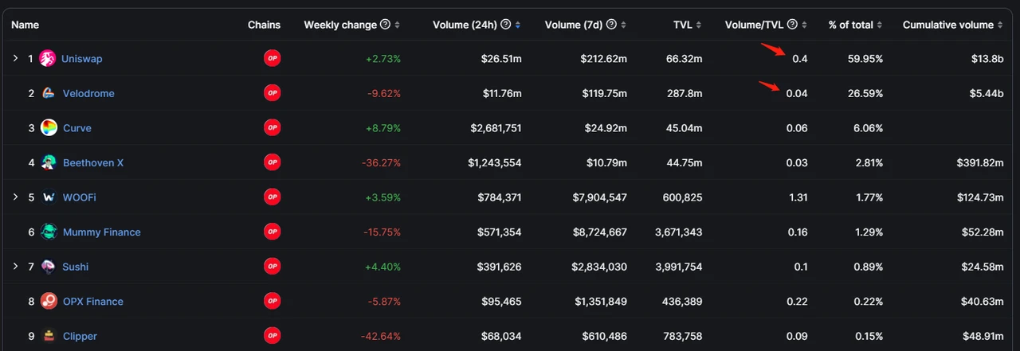Click the $13.8b cumulative volume value

click(986, 59)
